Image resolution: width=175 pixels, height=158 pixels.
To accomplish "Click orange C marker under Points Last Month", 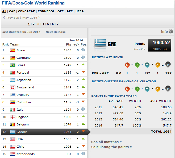I will pos(158,65).
